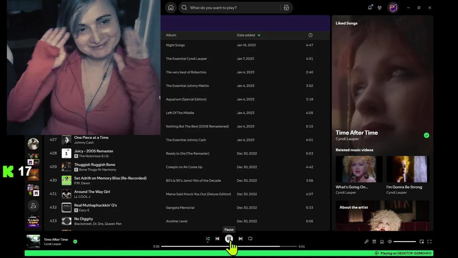This screenshot has width=458, height=258.
Task: Click the Juicy - 2005 Remaster cover art
Action: [67, 153]
